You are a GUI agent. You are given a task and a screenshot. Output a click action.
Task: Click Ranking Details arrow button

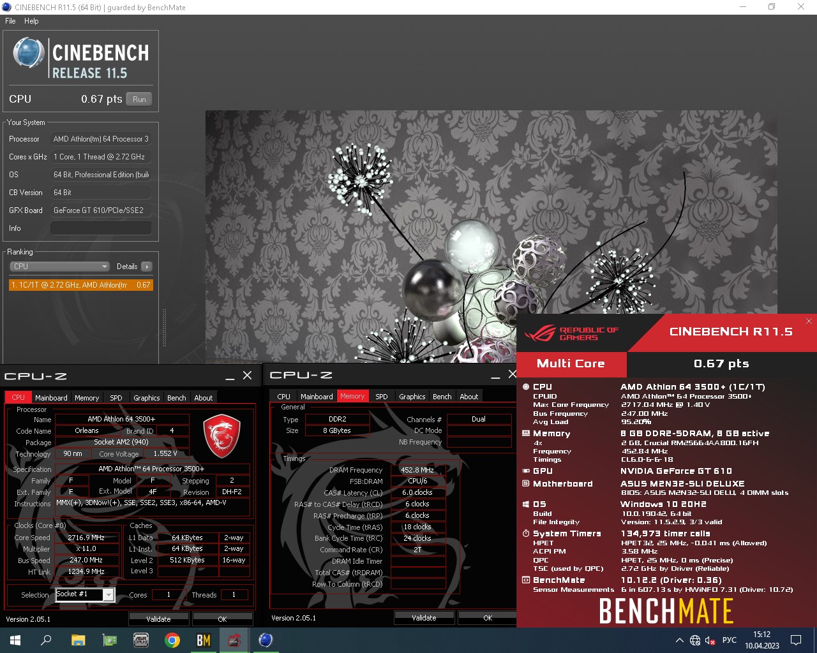tap(147, 267)
